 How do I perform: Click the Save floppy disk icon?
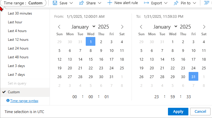[x=55, y=3]
